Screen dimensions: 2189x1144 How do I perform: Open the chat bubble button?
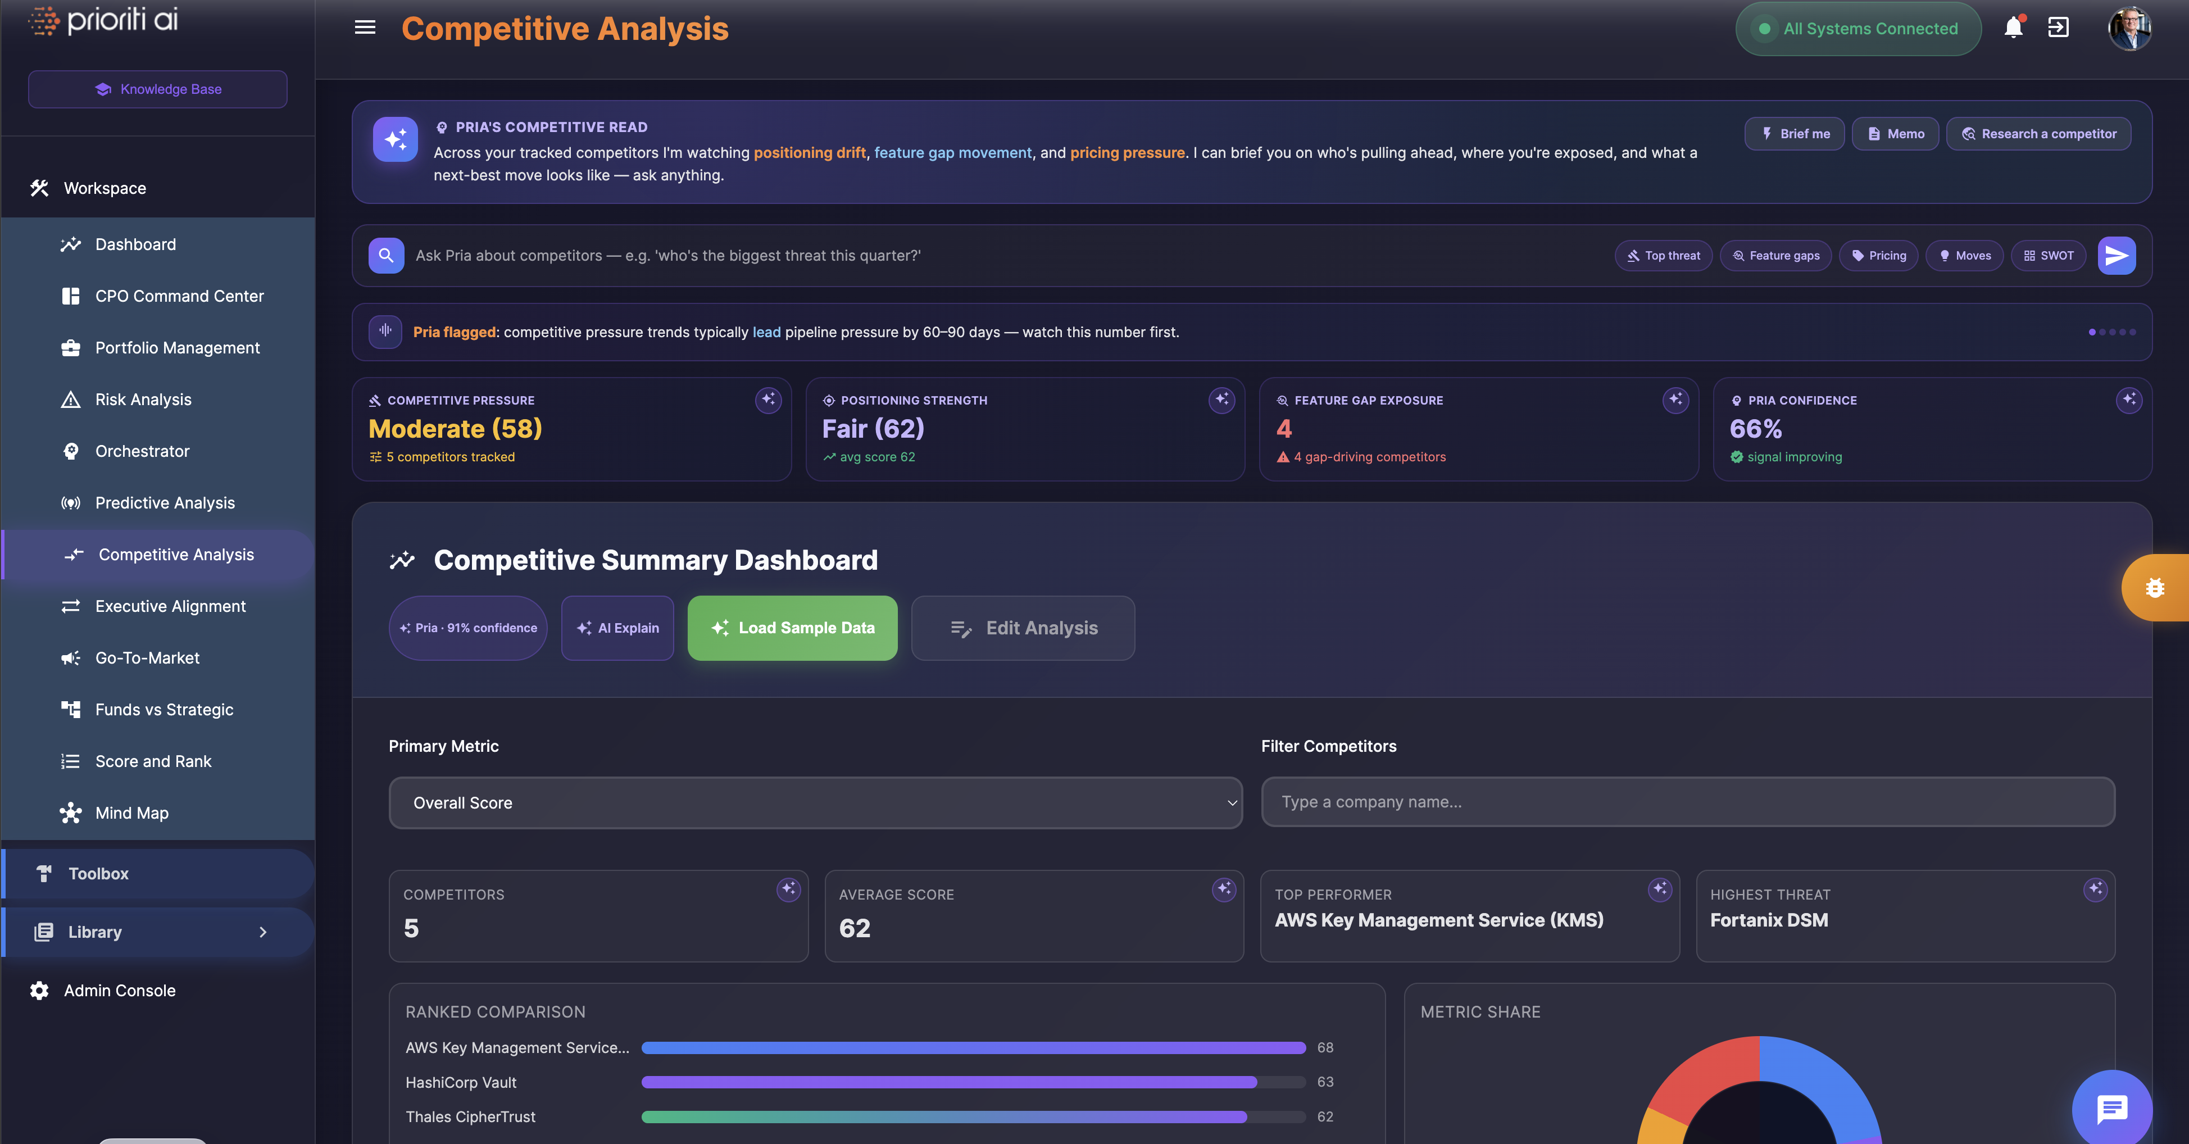(2111, 1108)
